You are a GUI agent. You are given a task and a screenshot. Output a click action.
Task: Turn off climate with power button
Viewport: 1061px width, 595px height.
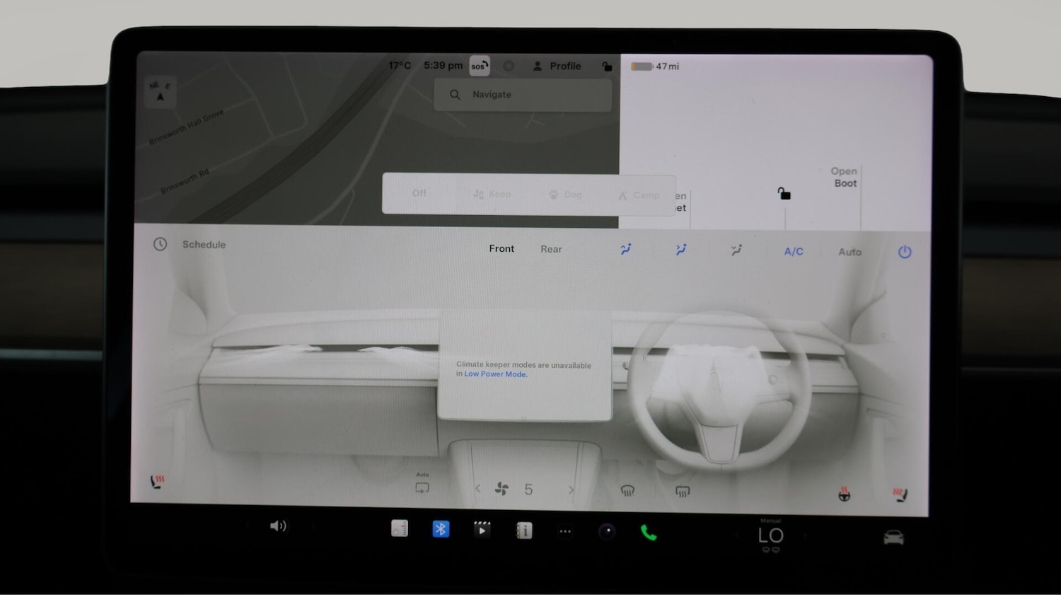coord(905,252)
